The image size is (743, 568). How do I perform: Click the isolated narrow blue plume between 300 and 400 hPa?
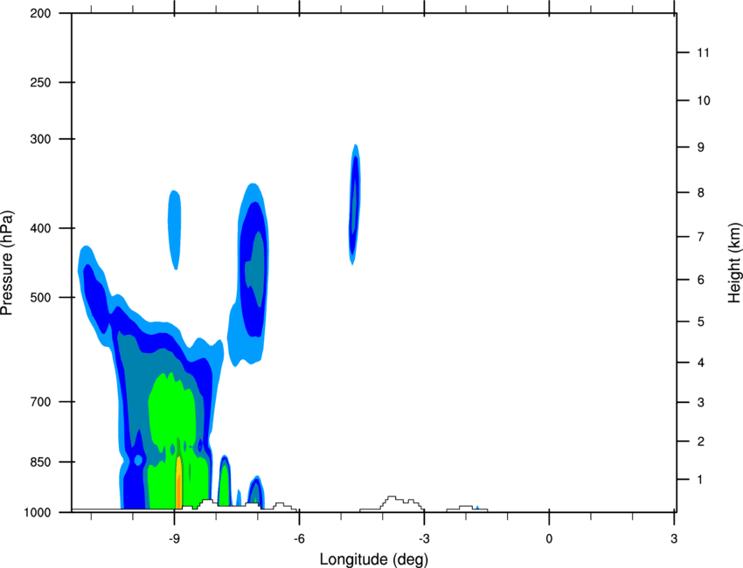tap(355, 204)
